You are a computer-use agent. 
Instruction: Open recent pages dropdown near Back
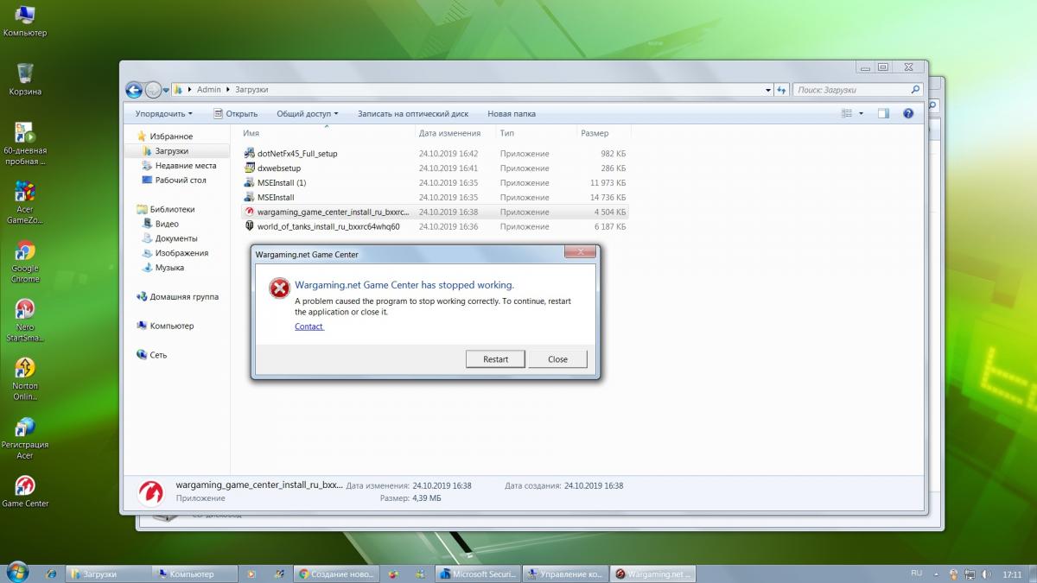pyautogui.click(x=167, y=90)
